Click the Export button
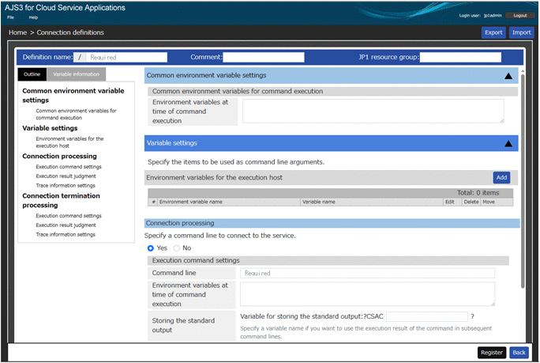 coord(493,32)
